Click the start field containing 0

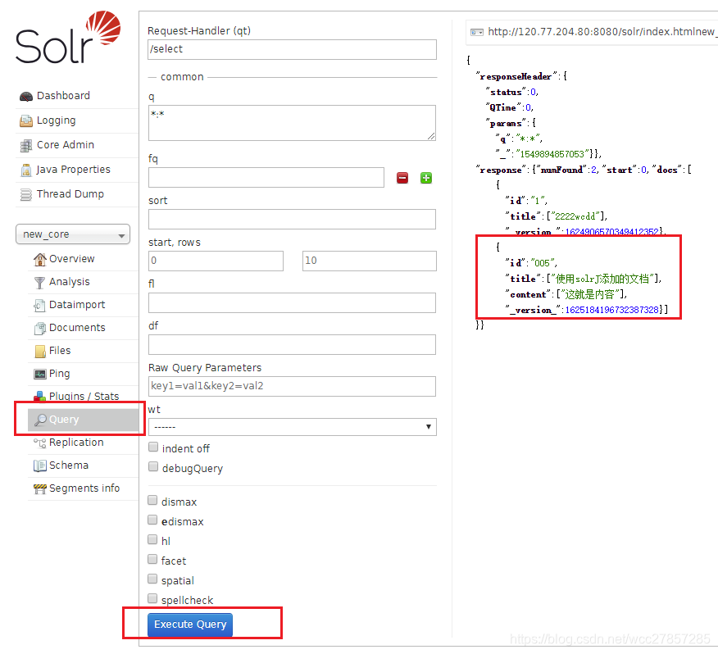pyautogui.click(x=216, y=261)
